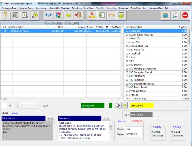Open the PostDate menu
Screen dimensions: 192x146
(x=89, y=8)
